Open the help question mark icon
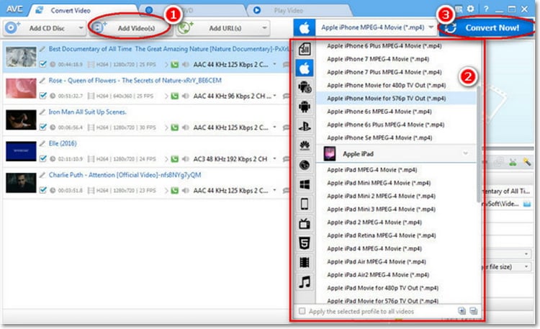This screenshot has height=329, width=540. click(485, 9)
